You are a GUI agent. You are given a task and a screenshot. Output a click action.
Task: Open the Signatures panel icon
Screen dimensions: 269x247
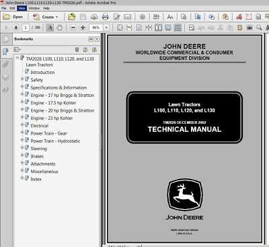(5, 90)
